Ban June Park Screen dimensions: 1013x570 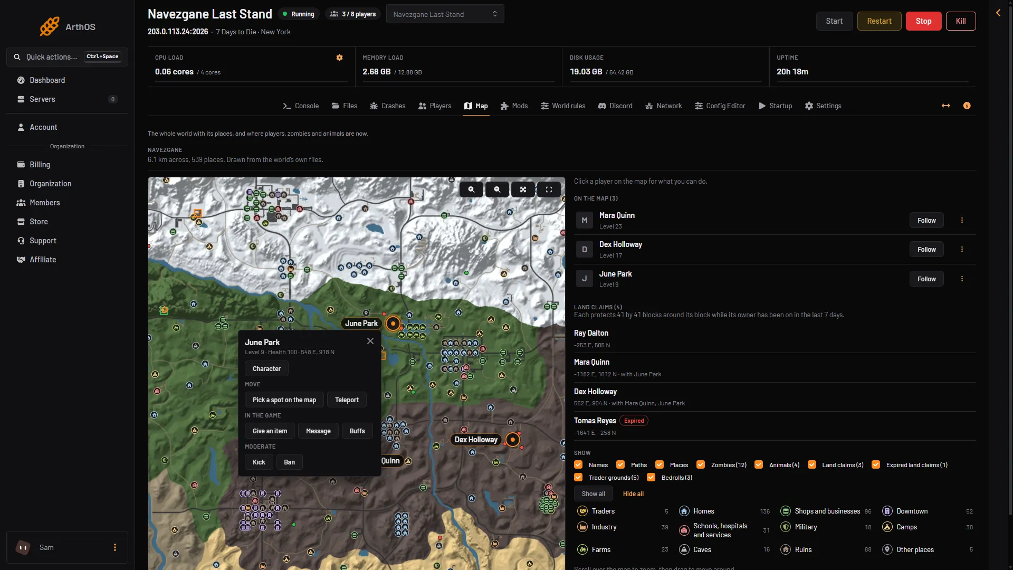click(289, 462)
